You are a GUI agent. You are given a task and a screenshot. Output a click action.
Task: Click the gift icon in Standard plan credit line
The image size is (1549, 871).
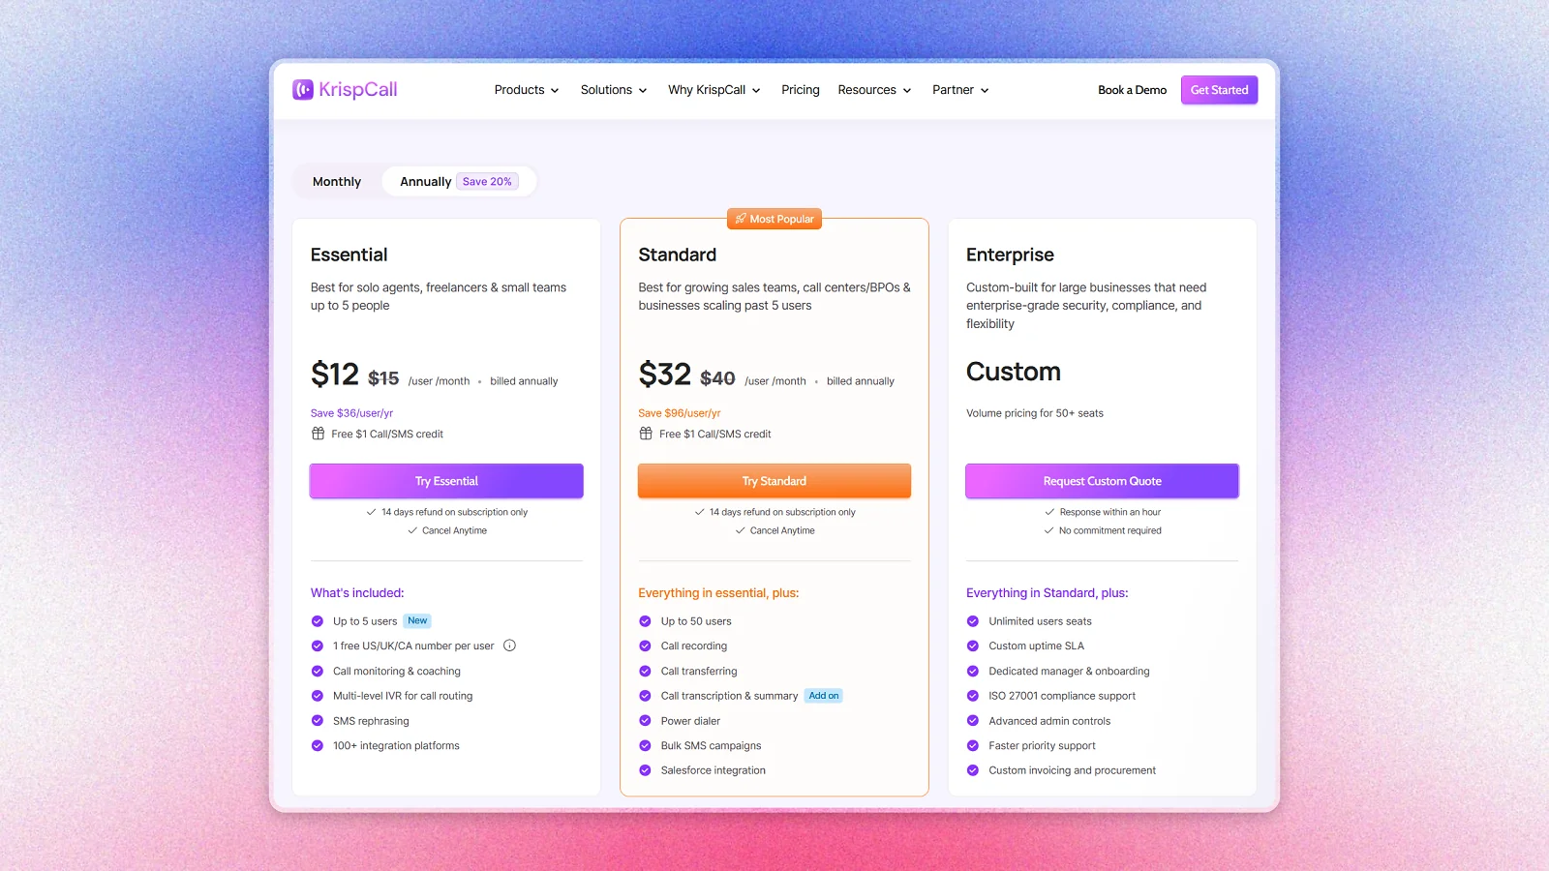[x=646, y=434]
